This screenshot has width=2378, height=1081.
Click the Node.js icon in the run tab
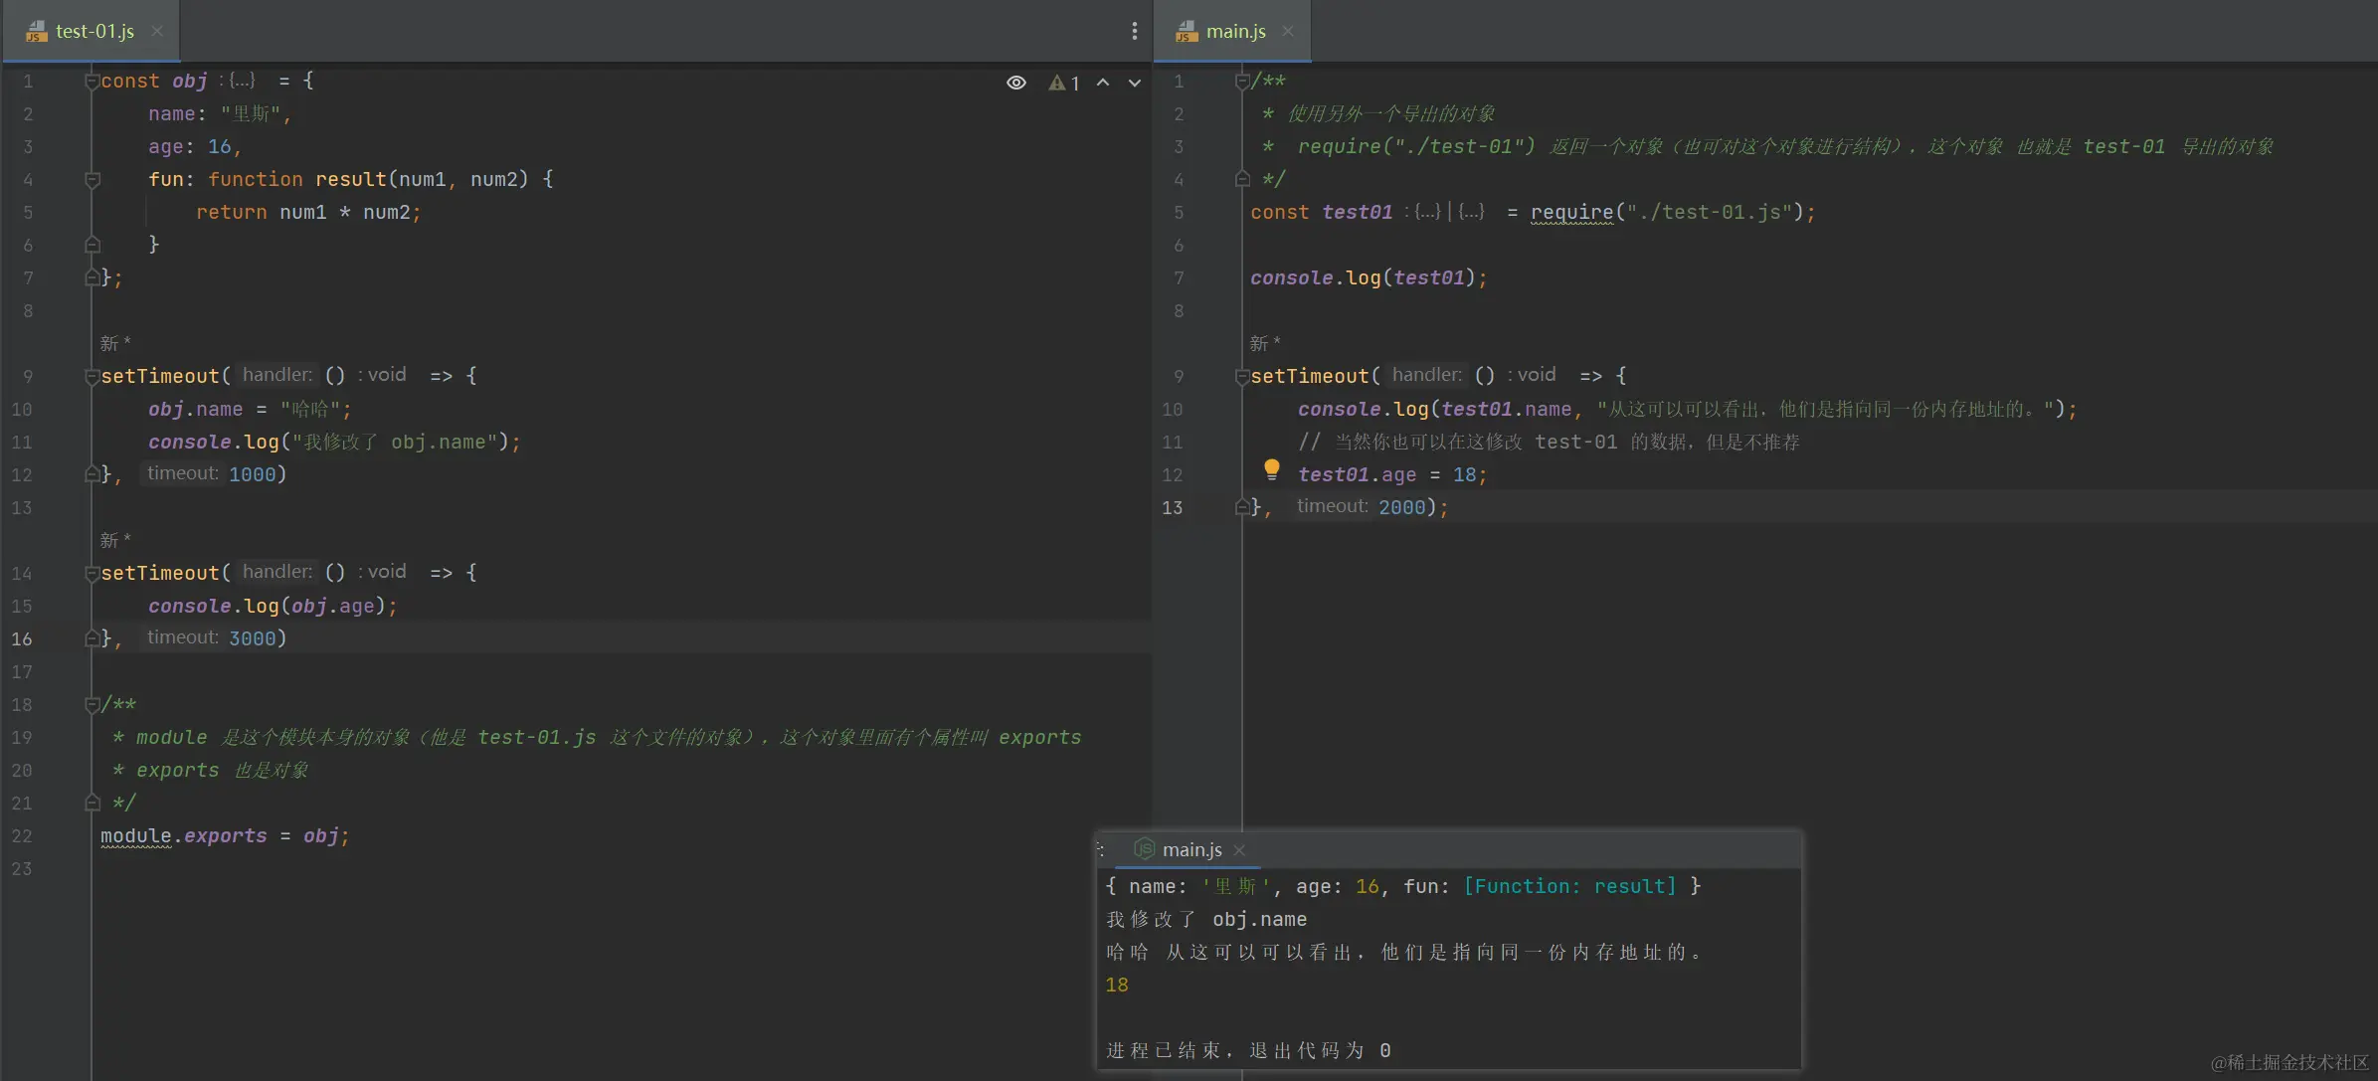click(1145, 848)
